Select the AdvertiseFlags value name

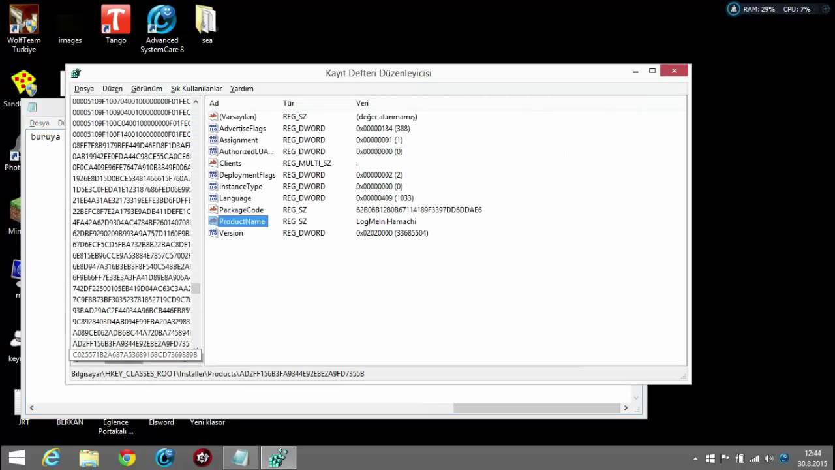click(243, 128)
